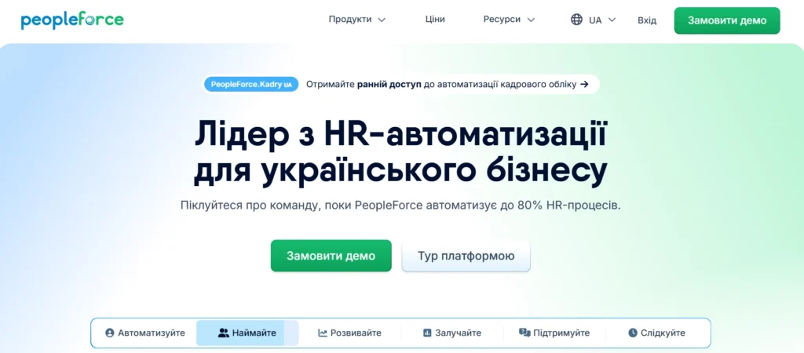Switch to the Автоматизуйте tab
Image resolution: width=804 pixels, height=353 pixels.
(x=145, y=333)
